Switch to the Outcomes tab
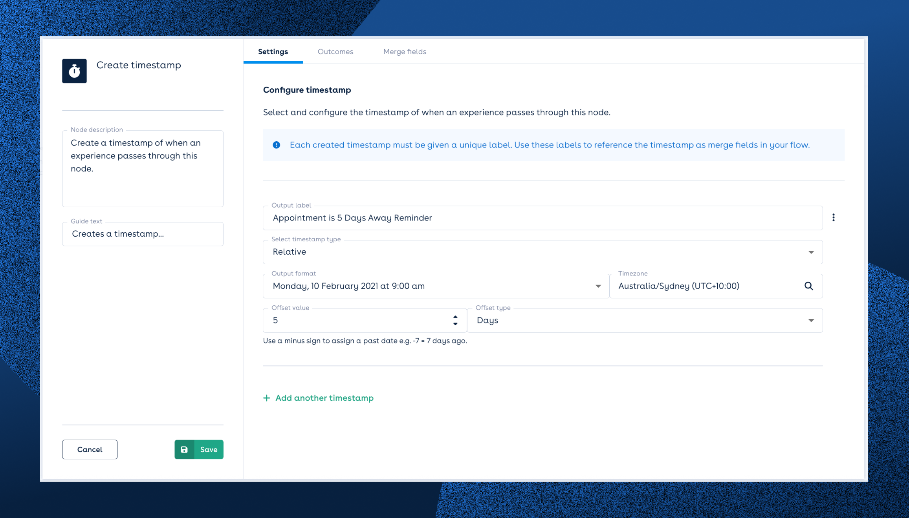909x518 pixels. [x=335, y=51]
